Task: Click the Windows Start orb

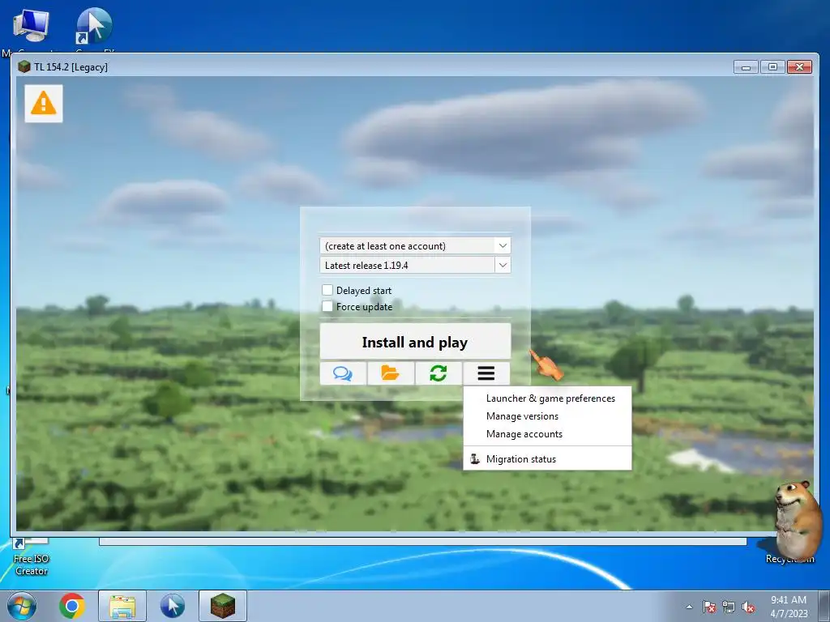Action: [x=22, y=606]
